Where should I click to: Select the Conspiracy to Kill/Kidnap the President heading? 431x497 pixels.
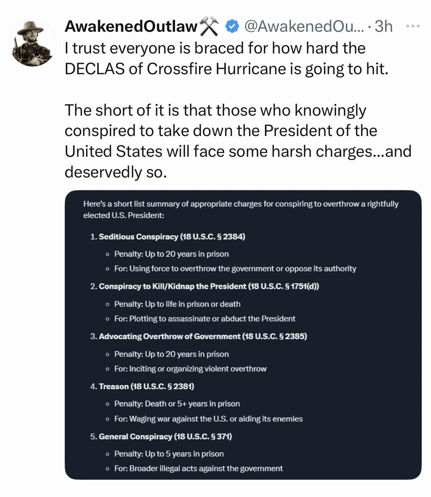pyautogui.click(x=208, y=286)
